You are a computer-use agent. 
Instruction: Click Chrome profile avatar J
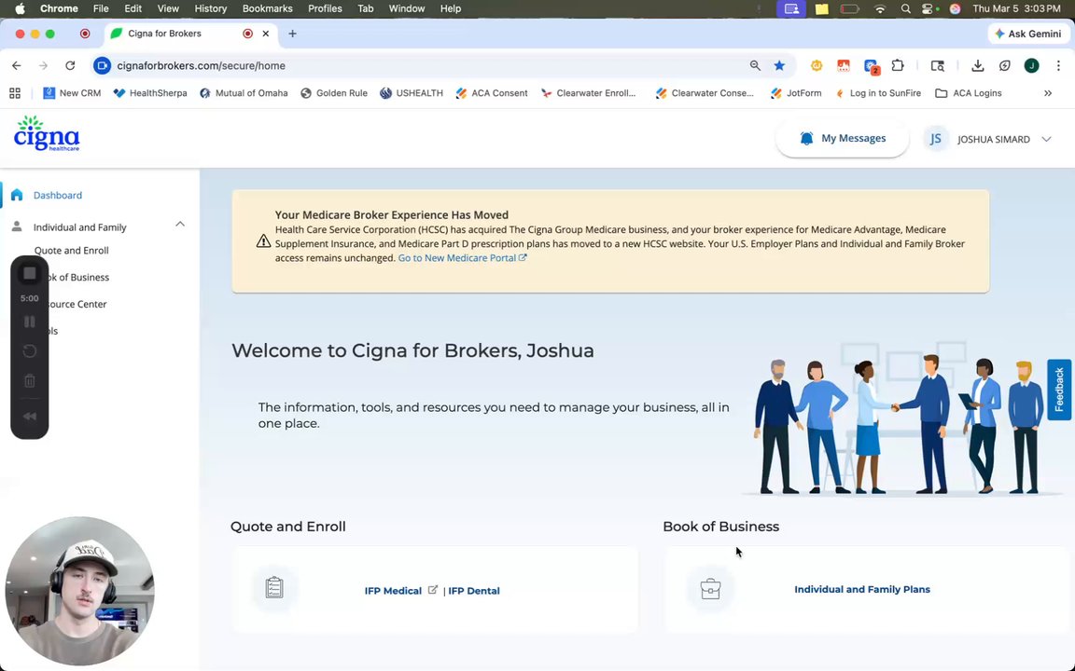pyautogui.click(x=1031, y=66)
